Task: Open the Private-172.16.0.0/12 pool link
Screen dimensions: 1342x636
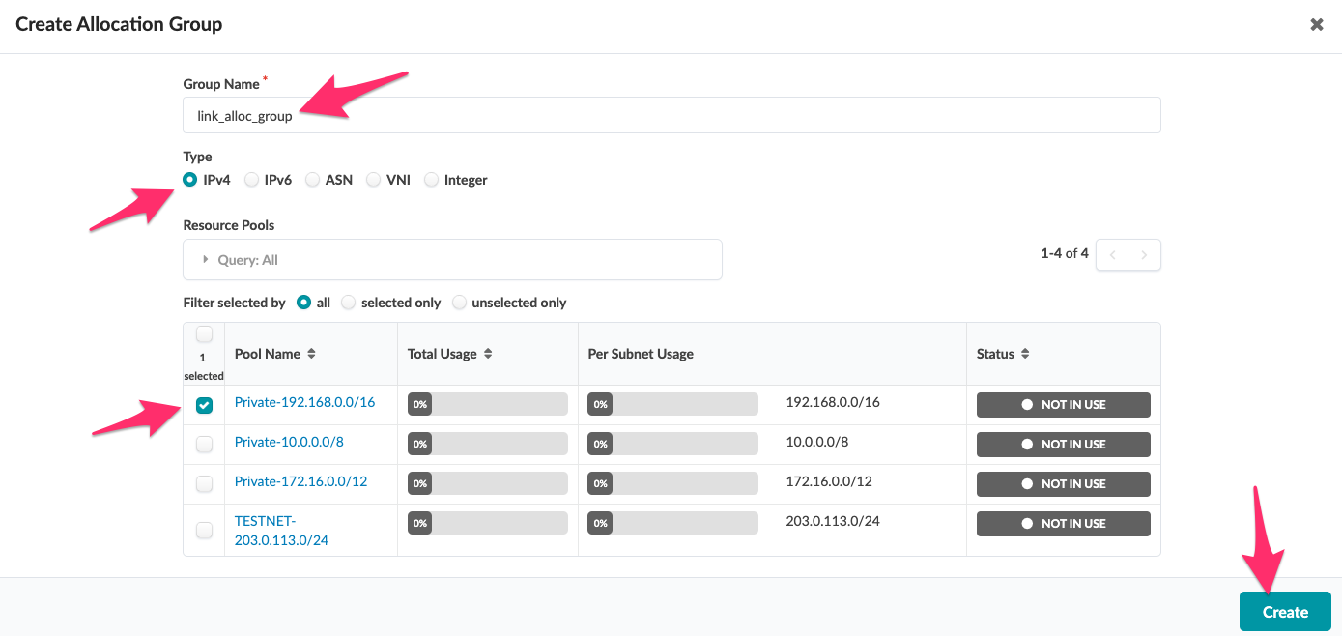Action: point(300,481)
